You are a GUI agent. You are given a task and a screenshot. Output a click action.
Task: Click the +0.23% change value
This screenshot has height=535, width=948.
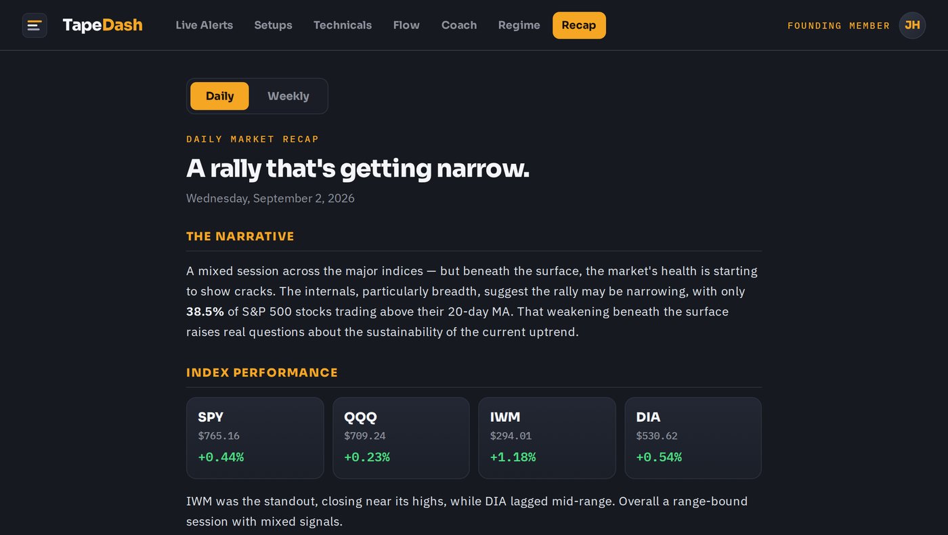point(367,457)
